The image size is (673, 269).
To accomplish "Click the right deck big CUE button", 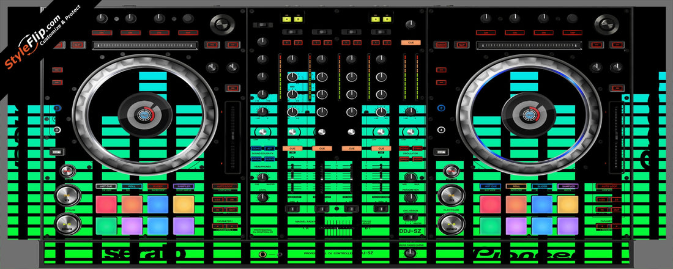I will coord(451,196).
